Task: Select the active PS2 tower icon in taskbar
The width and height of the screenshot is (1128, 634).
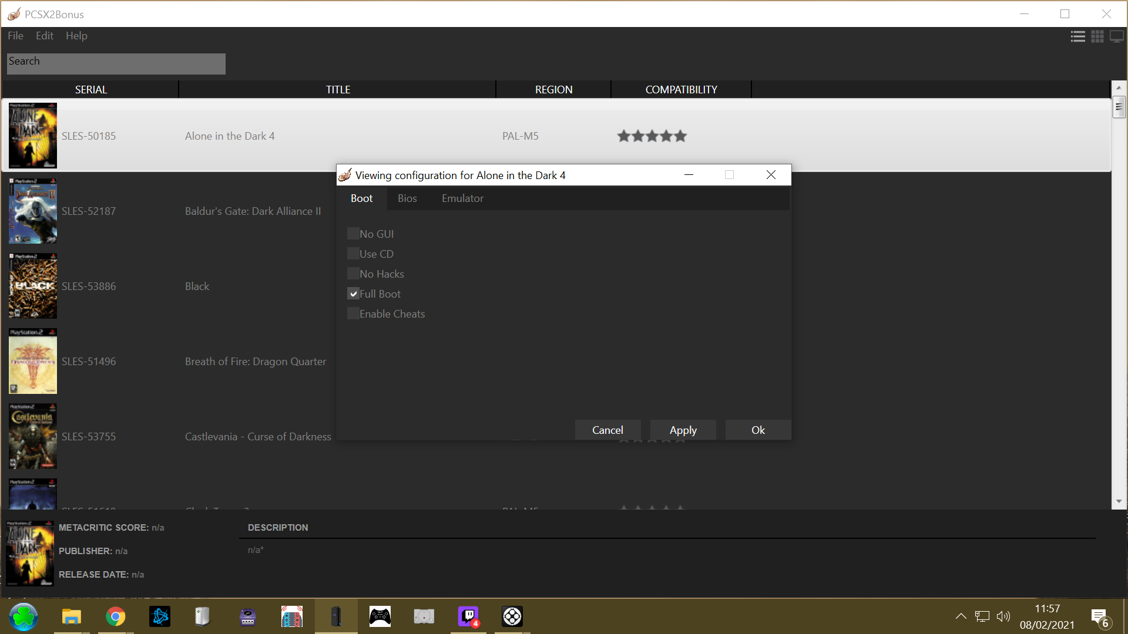Action: [x=336, y=616]
